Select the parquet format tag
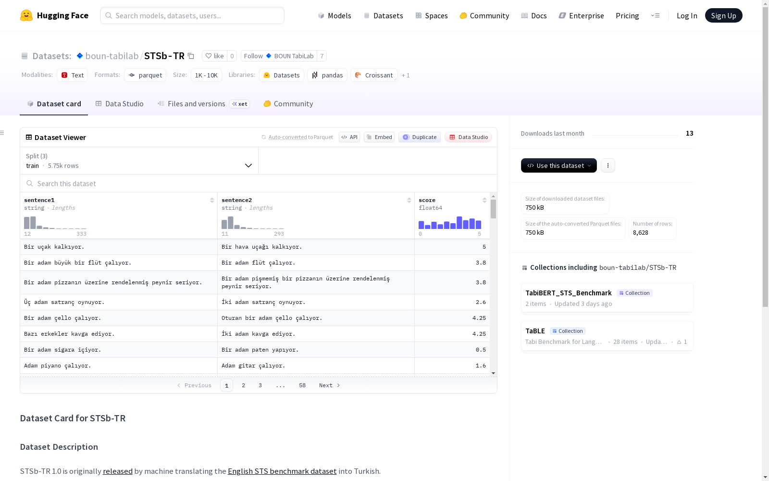Image resolution: width=769 pixels, height=481 pixels. [x=145, y=75]
